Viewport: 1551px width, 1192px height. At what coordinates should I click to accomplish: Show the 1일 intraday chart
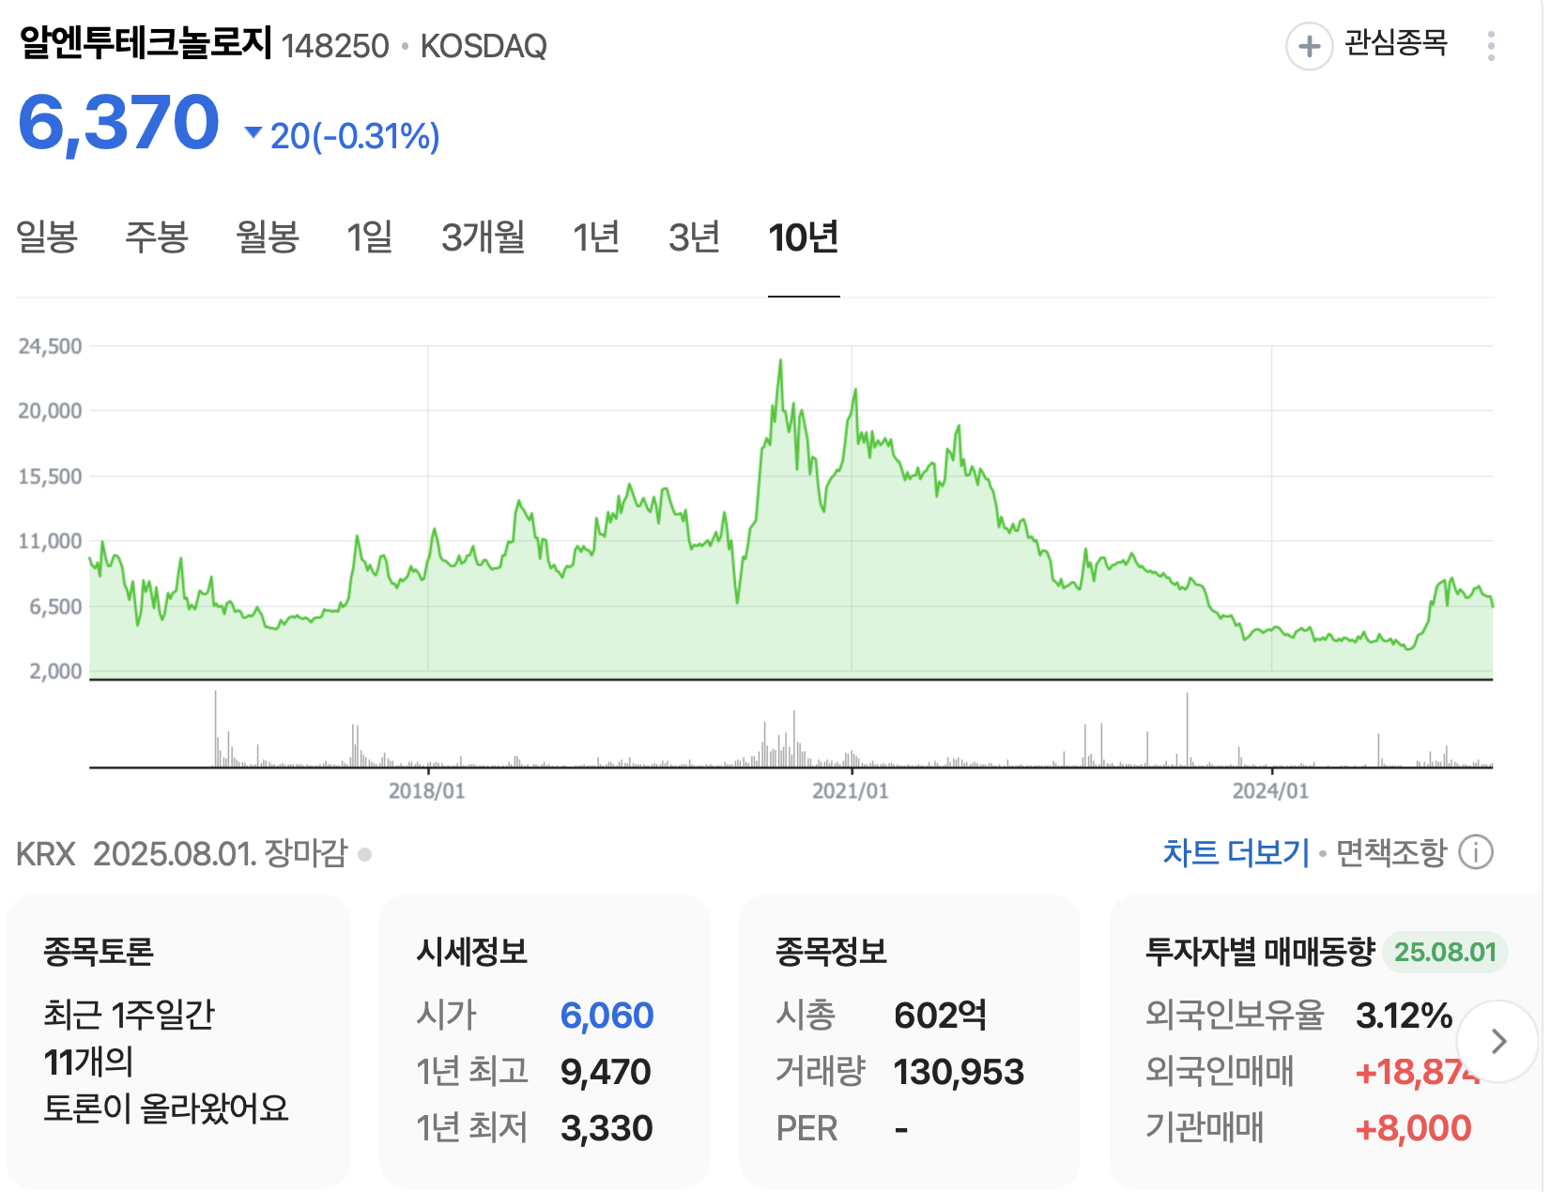tap(370, 237)
